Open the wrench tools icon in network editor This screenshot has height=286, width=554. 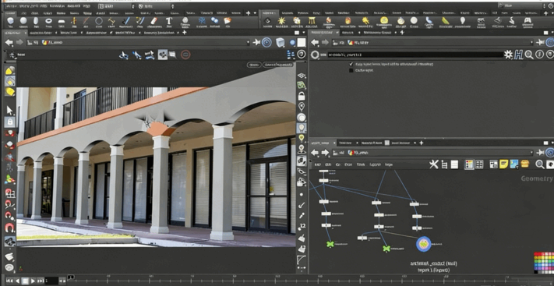tap(433, 164)
